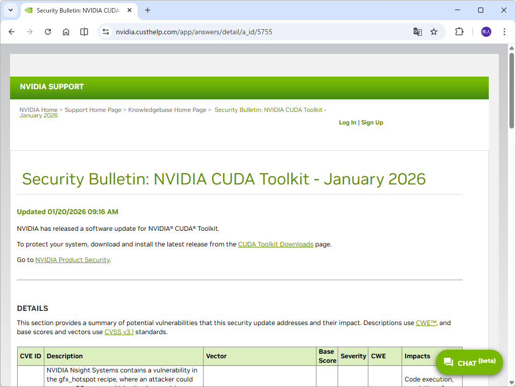The image size is (516, 387).
Task: Click the NVIDIA SUPPORT header text
Action: point(52,87)
